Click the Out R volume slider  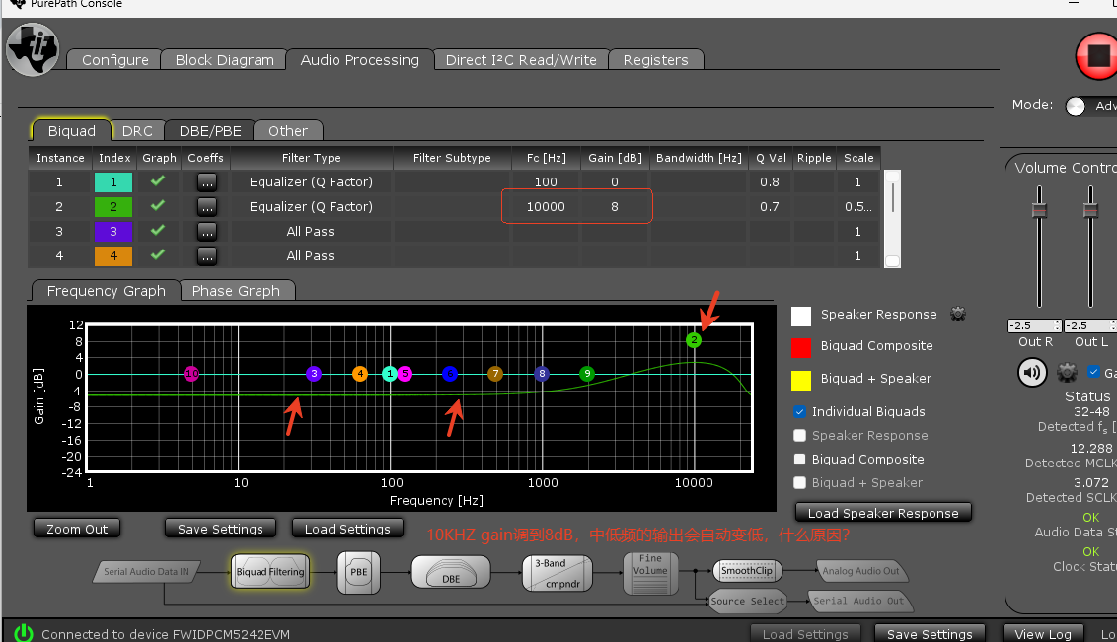1039,209
